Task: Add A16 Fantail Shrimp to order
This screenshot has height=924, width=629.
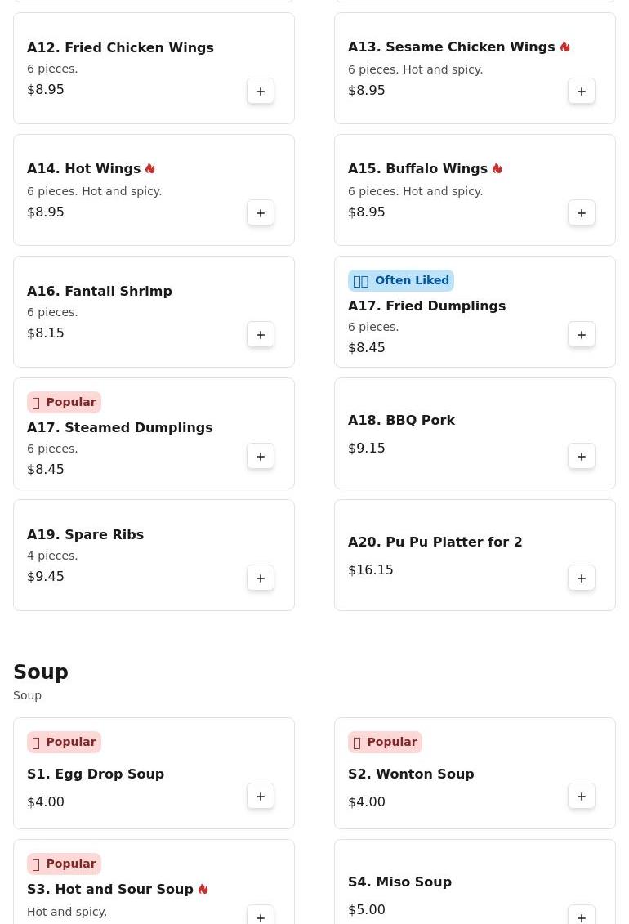Action: [261, 335]
